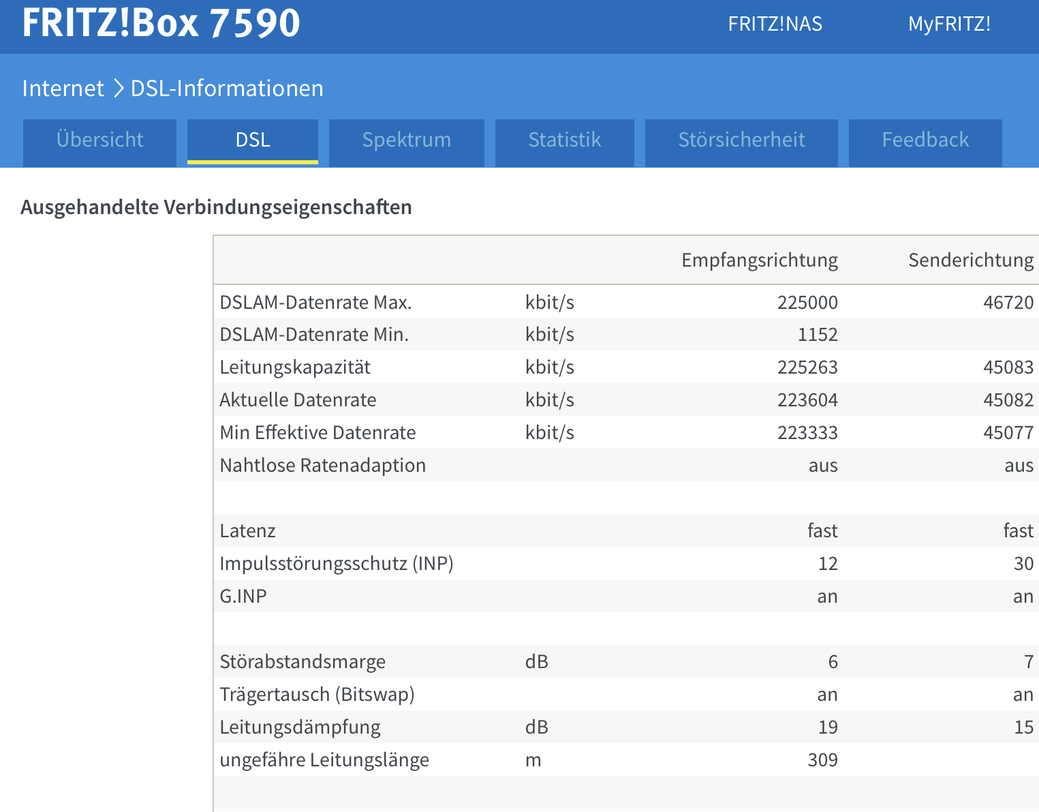Click the Leitungskapazität row label
1039x812 pixels.
(x=295, y=367)
